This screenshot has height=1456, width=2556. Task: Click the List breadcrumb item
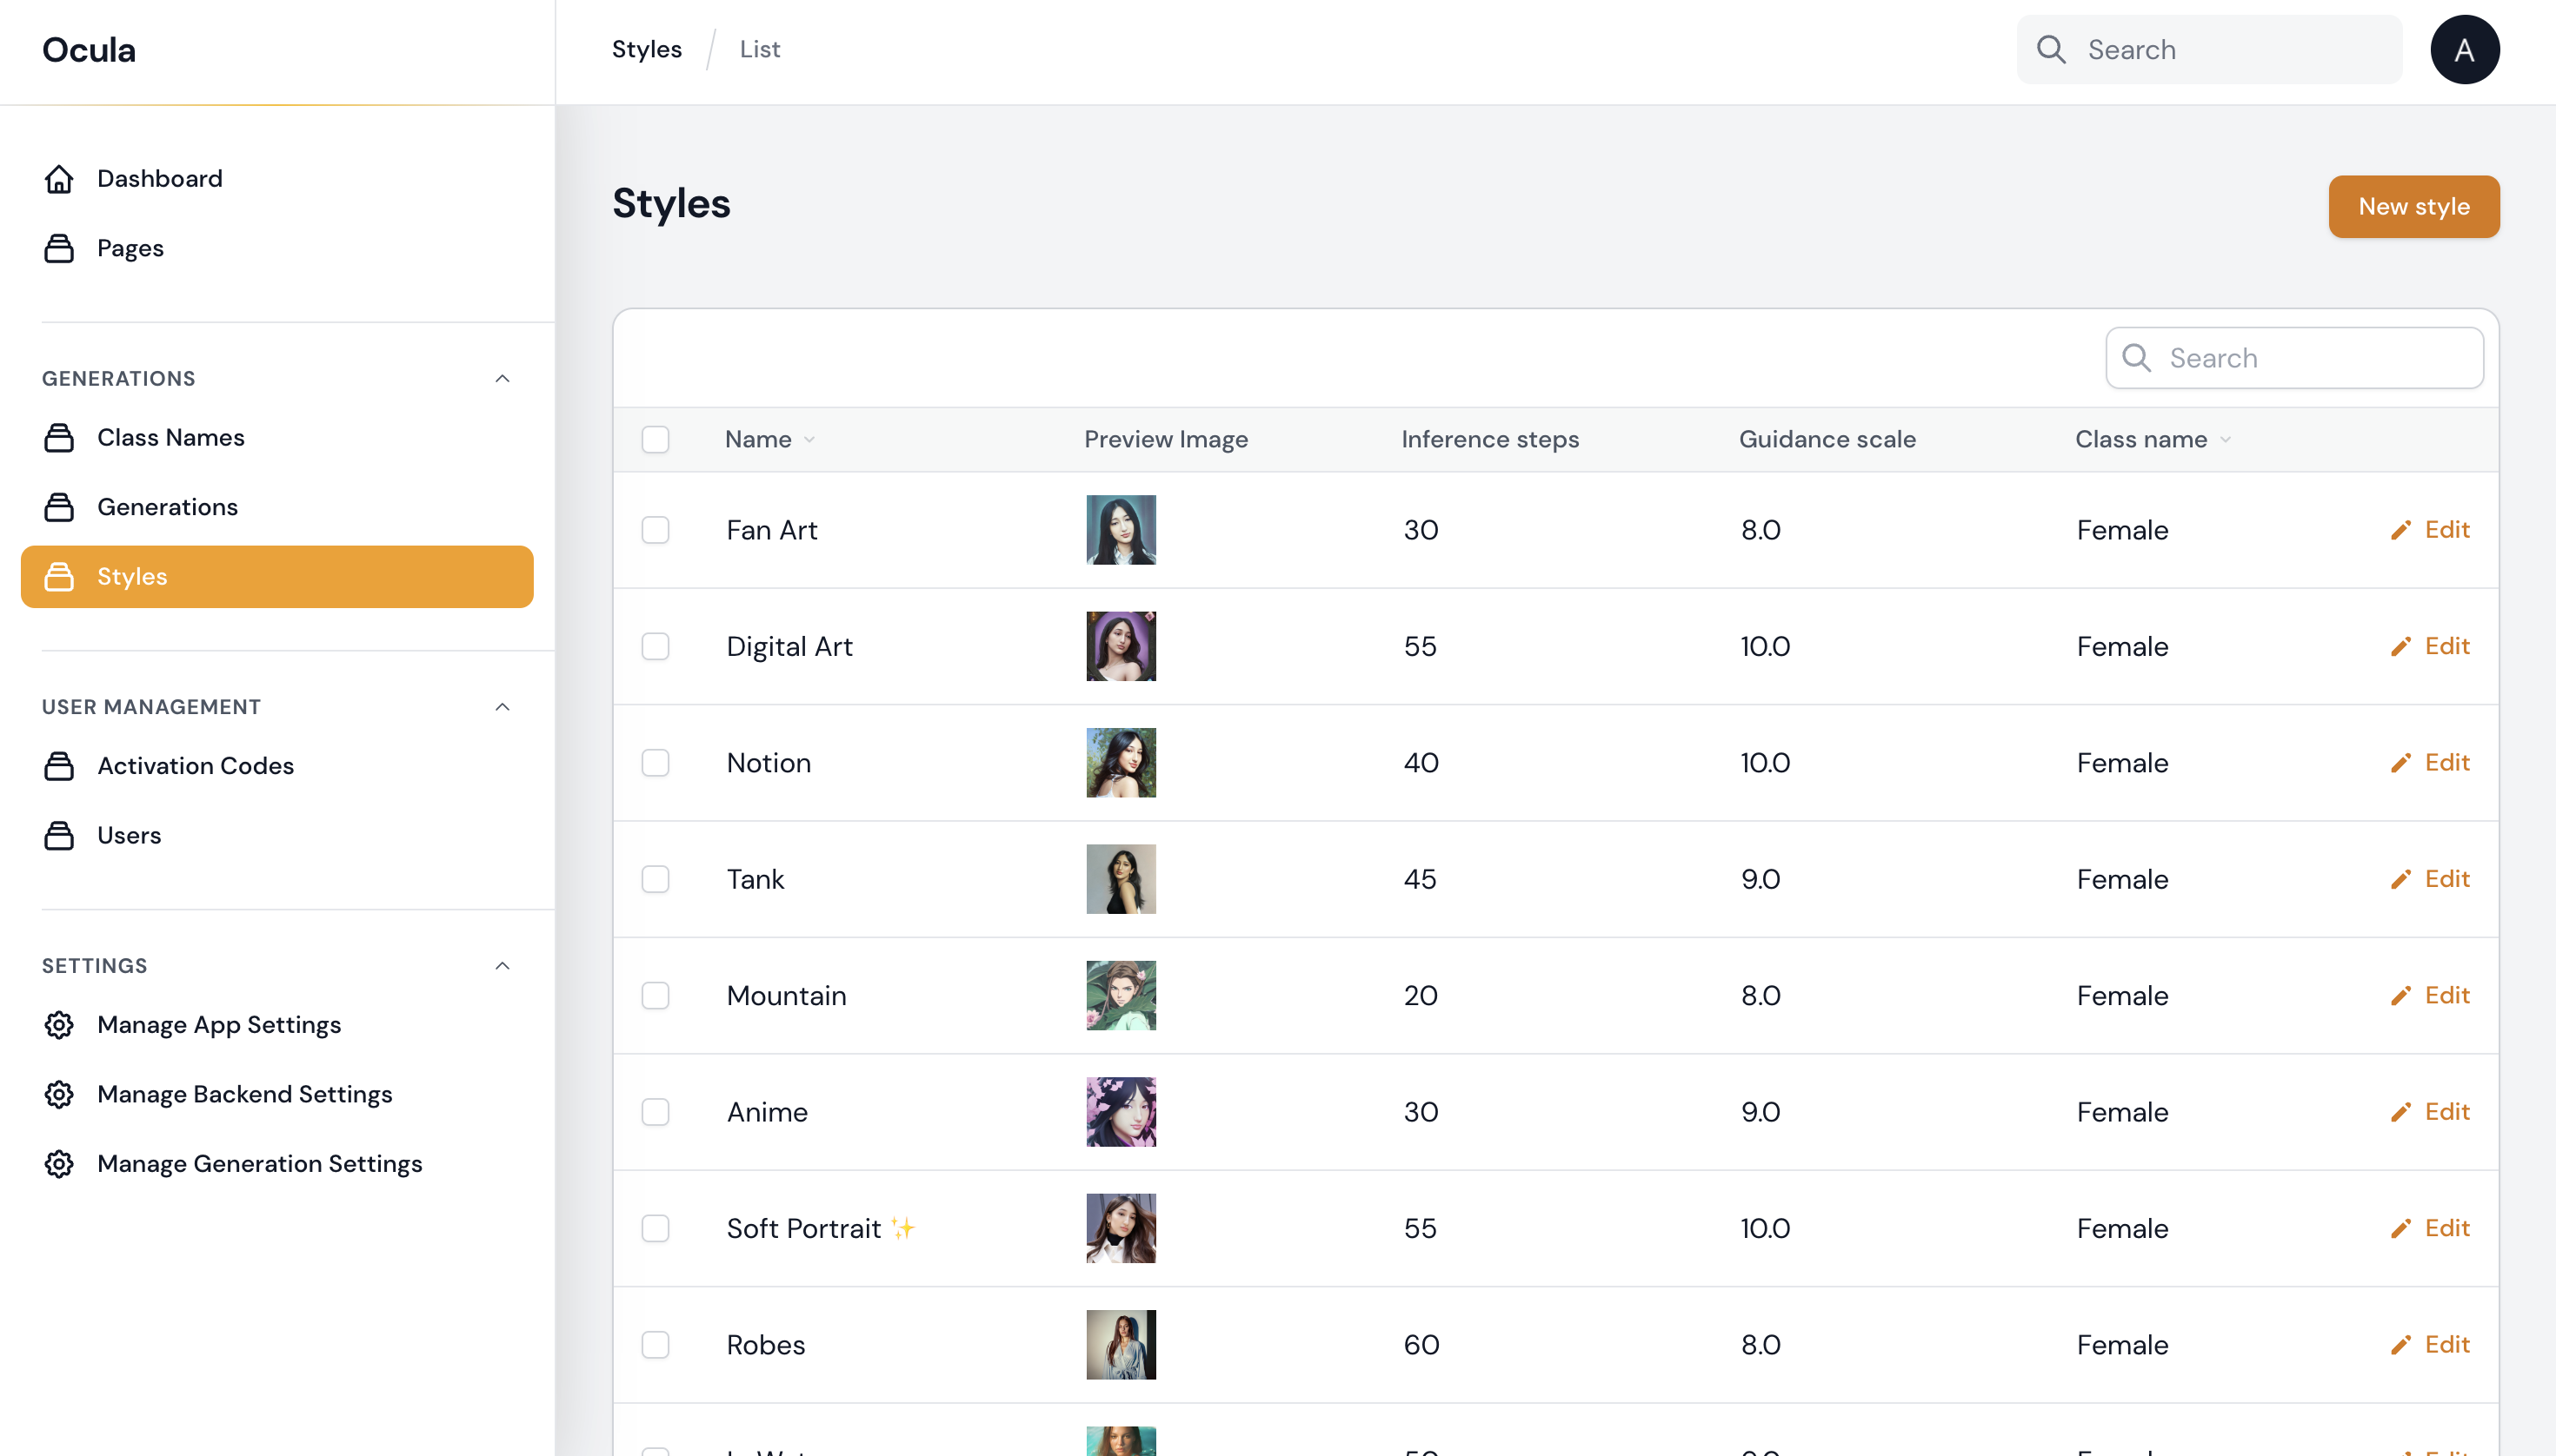point(760,49)
